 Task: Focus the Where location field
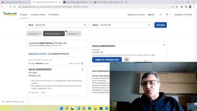121,25
